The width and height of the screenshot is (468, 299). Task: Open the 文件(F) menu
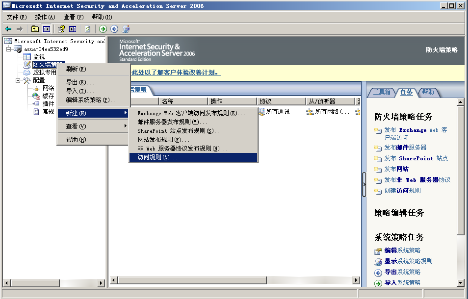point(16,17)
